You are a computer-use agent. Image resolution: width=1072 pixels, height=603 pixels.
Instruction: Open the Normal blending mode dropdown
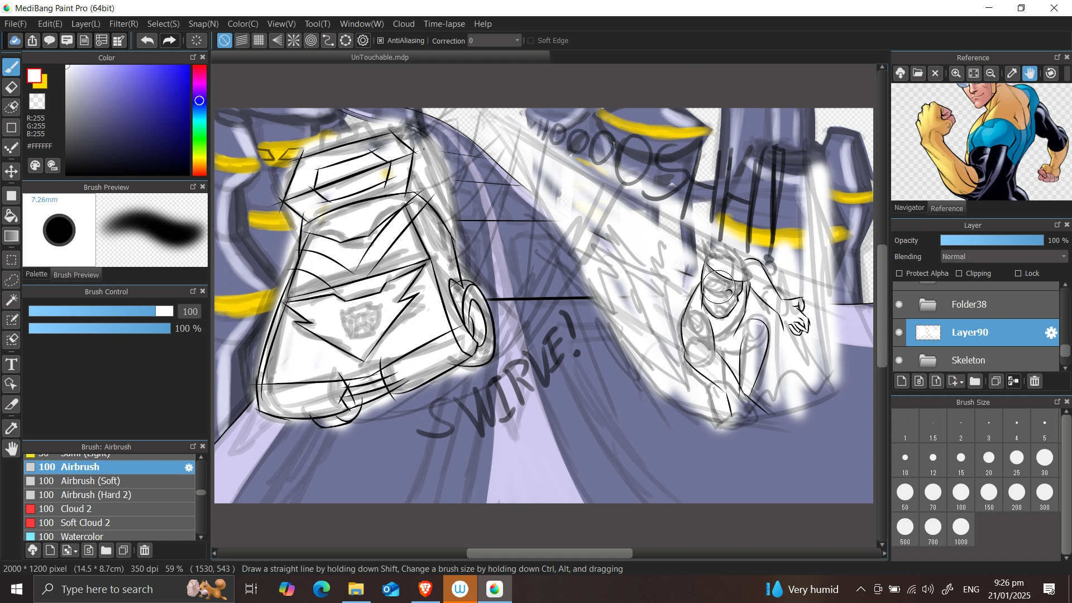[1002, 256]
